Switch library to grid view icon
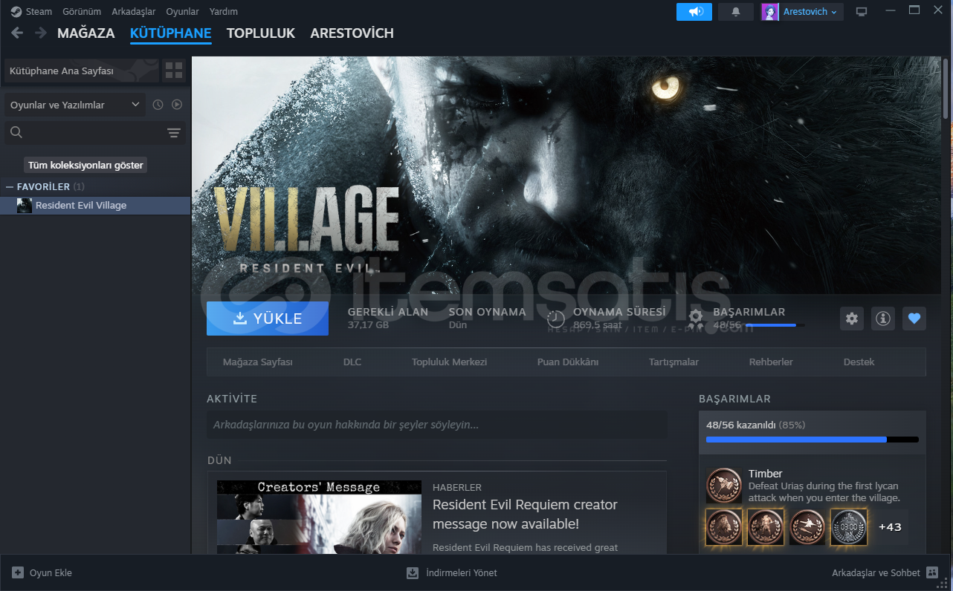The width and height of the screenshot is (953, 591). coord(174,71)
